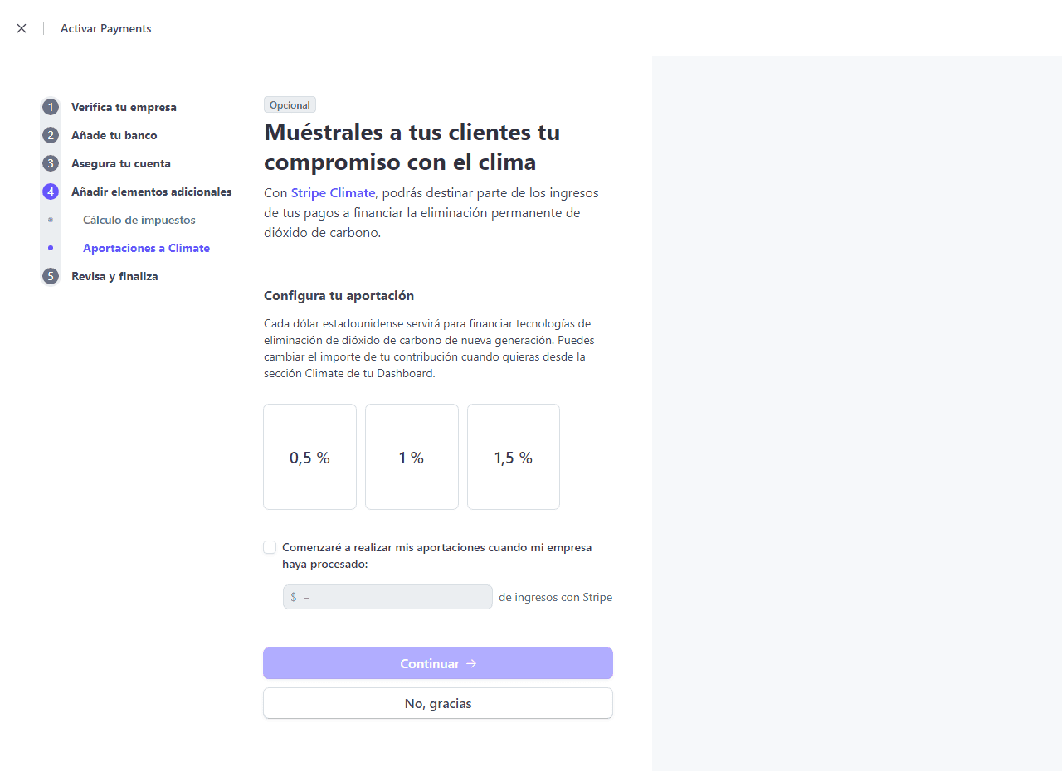Click the arrow icon inside the Continuar button
The height and width of the screenshot is (771, 1062).
click(471, 663)
